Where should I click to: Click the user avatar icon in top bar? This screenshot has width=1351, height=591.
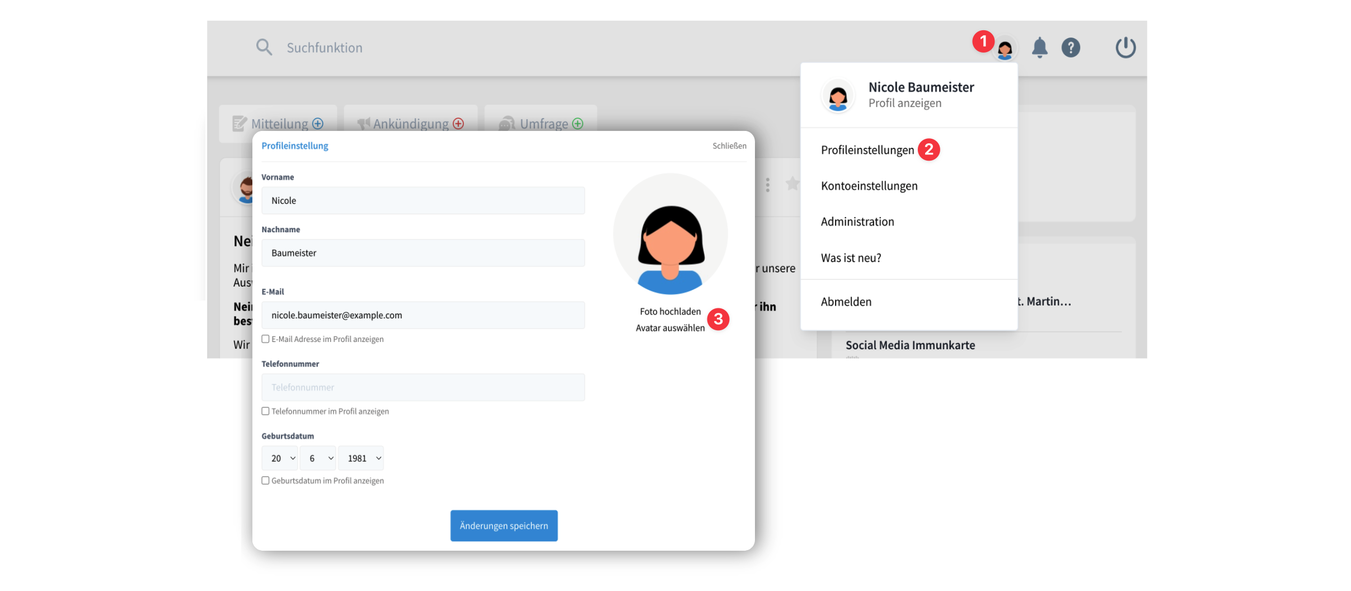1005,49
